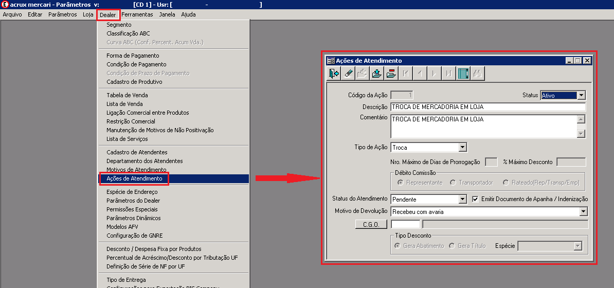Select the Gera Abatimento radio option
Screen dimensions: 614x288
pos(397,246)
